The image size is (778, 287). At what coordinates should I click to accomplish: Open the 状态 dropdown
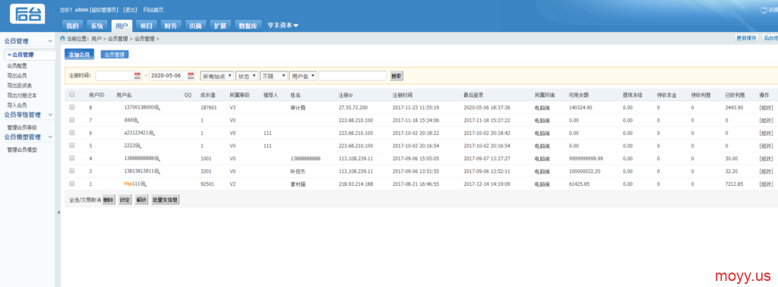pyautogui.click(x=247, y=77)
